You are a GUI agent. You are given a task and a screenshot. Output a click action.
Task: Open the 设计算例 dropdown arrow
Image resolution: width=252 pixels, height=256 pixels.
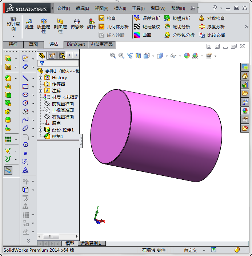[x=13, y=36]
